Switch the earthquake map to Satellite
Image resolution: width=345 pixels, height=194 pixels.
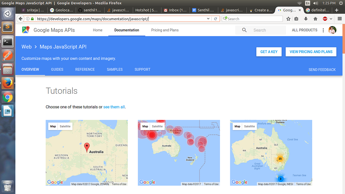click(x=157, y=126)
